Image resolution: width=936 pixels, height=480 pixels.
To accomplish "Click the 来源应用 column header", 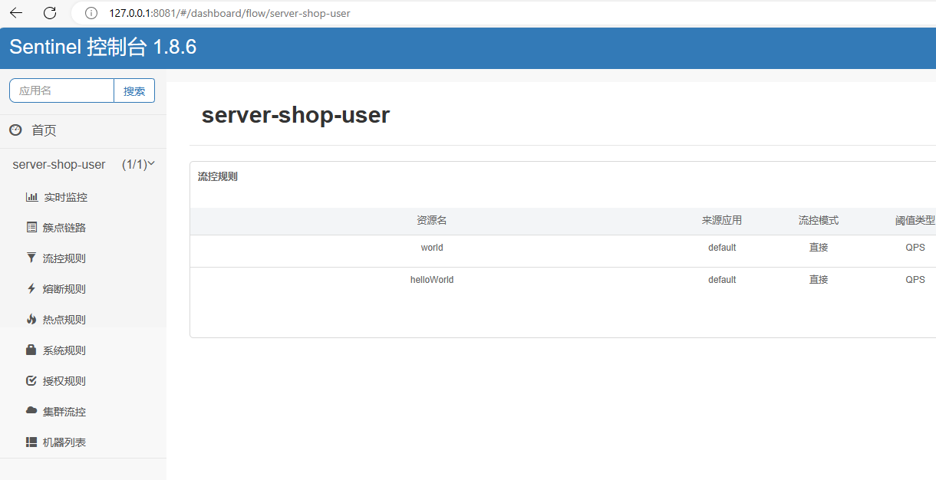I will point(722,221).
